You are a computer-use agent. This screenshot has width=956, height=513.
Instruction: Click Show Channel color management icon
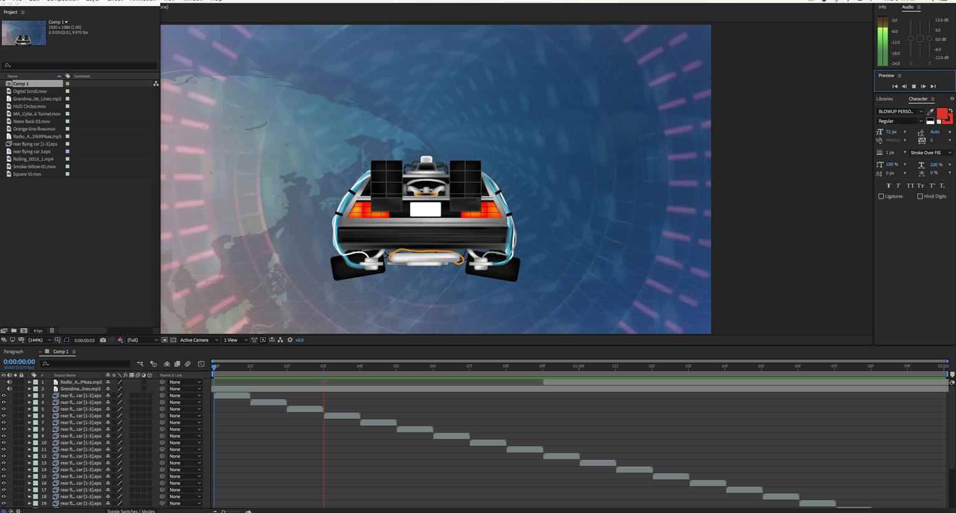120,340
